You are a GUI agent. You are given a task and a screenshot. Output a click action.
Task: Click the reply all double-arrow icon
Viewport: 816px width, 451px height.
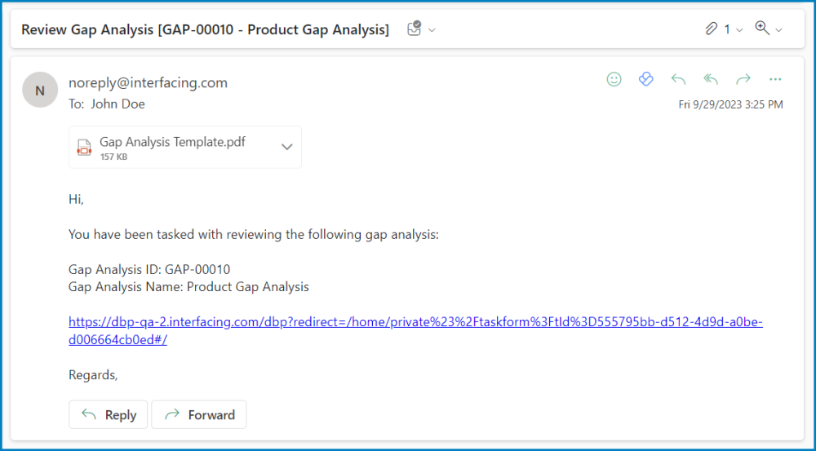tap(711, 79)
